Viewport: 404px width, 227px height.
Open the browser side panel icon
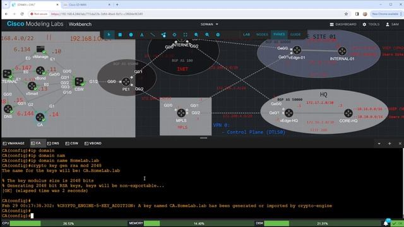click(x=357, y=14)
